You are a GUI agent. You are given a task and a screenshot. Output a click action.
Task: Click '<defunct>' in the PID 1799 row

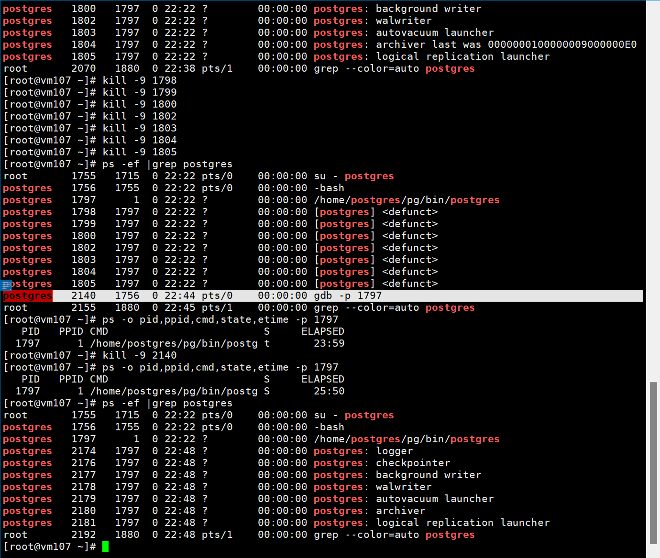tap(410, 224)
